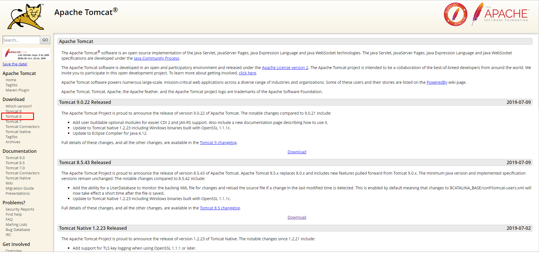Click the Tomcat 9.0.22 Released heading
Image resolution: width=539 pixels, height=253 pixels.
(85, 102)
